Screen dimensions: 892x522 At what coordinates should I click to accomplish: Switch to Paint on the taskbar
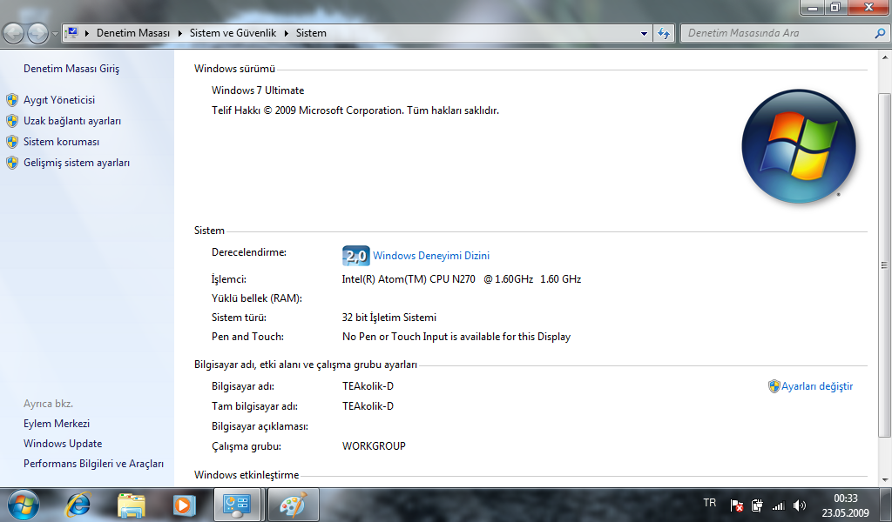coord(293,505)
